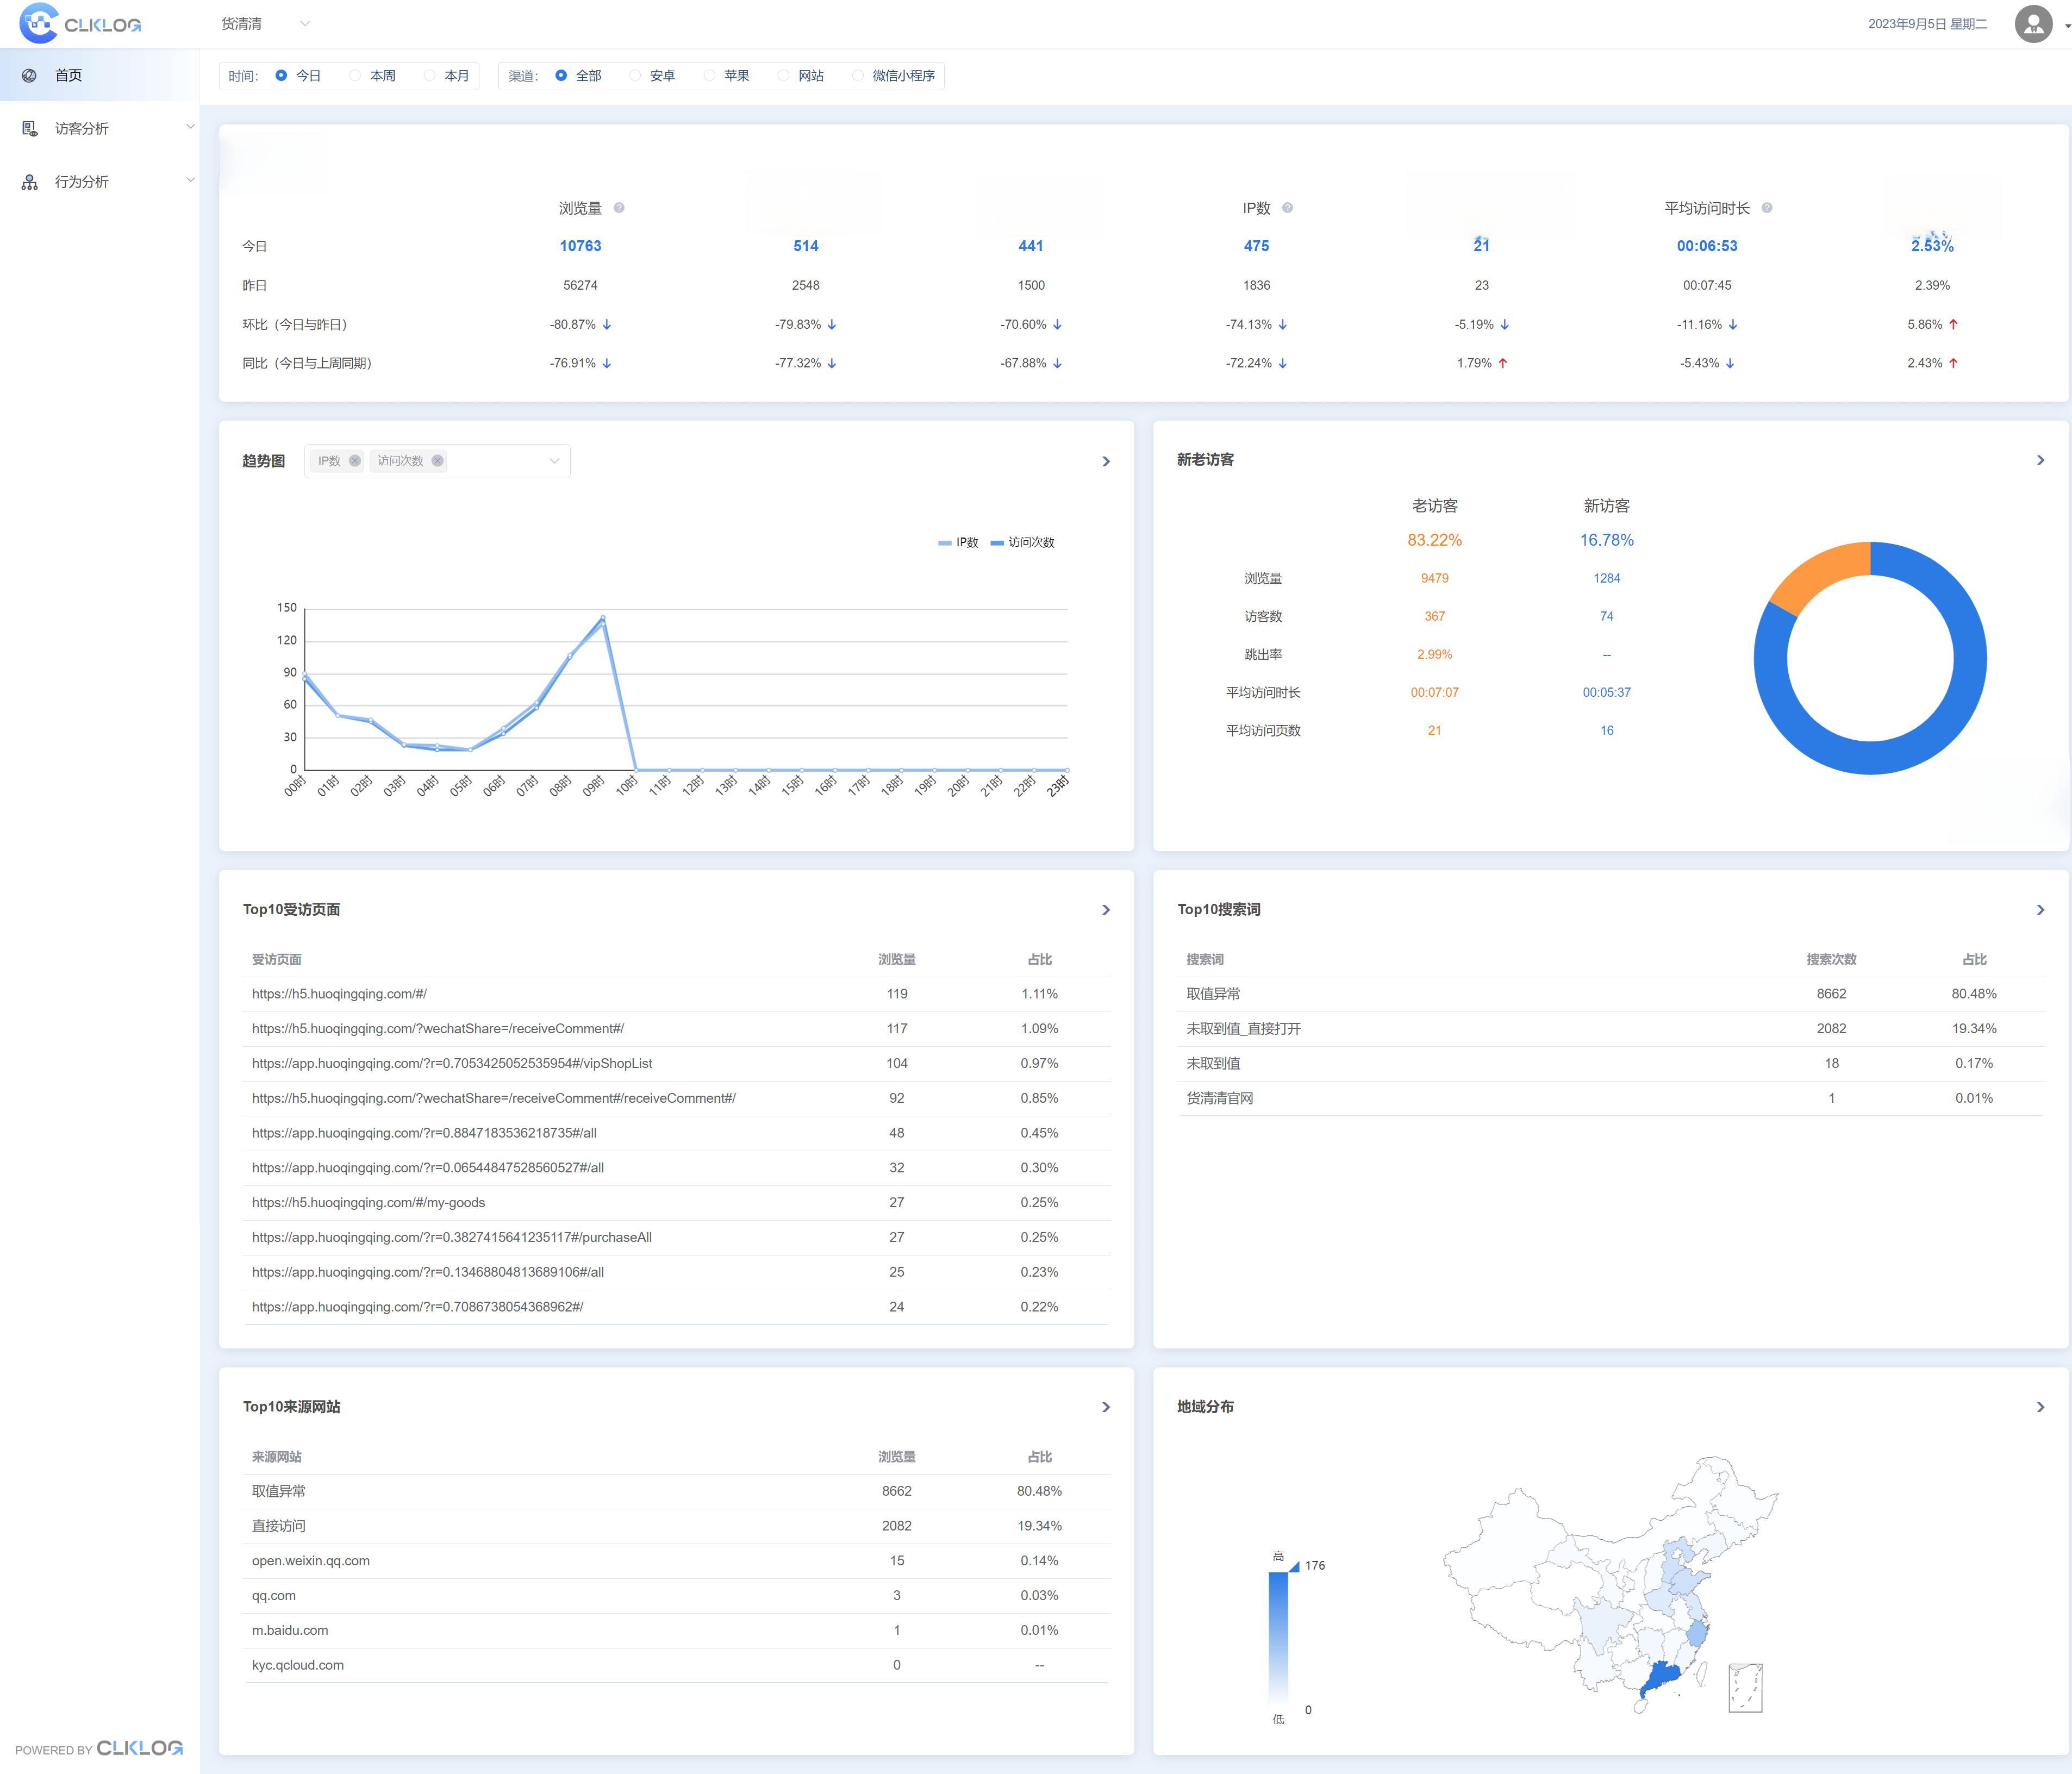Open the trend chart metrics dropdown

point(553,461)
